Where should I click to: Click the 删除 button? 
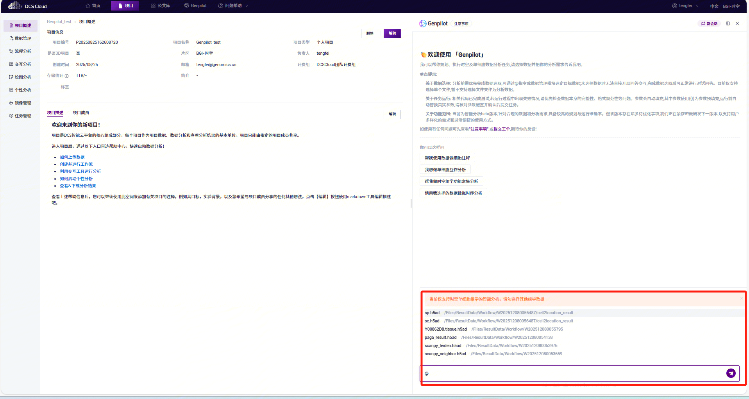(x=369, y=33)
